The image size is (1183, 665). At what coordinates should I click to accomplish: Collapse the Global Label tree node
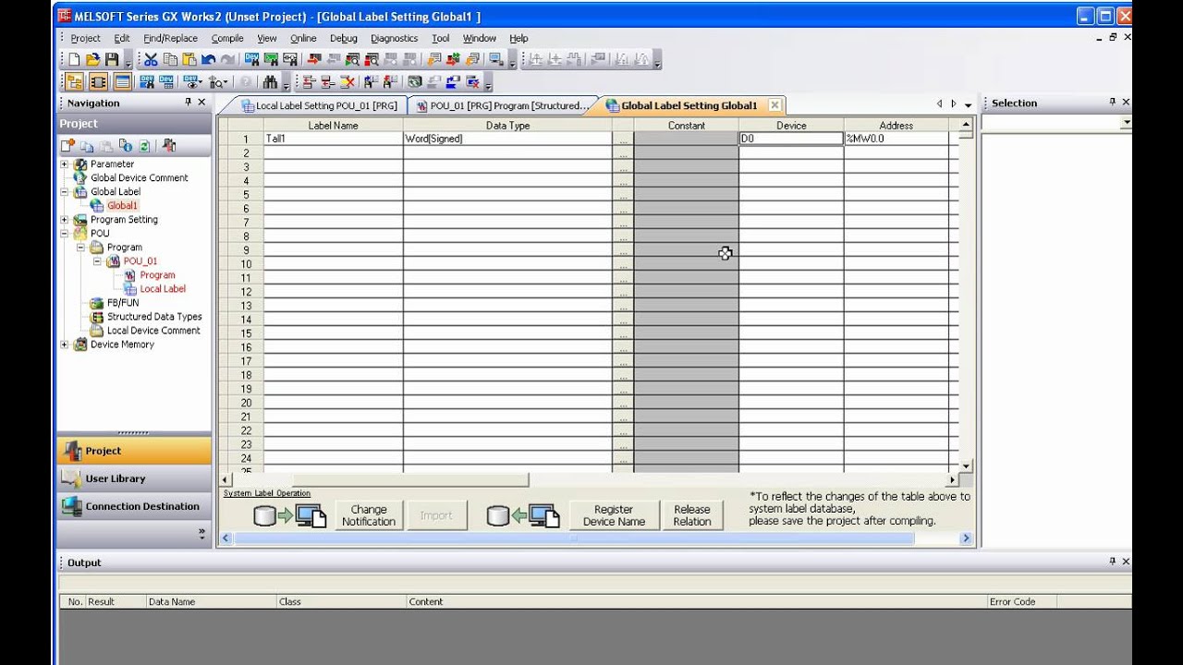click(x=65, y=192)
